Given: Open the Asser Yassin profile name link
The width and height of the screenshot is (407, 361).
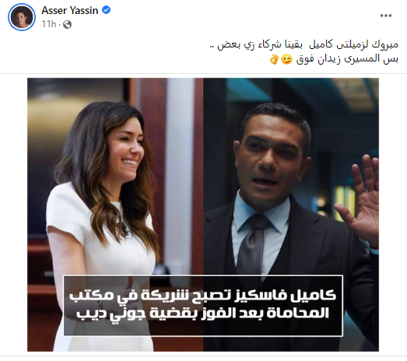Looking at the screenshot, I should point(70,10).
